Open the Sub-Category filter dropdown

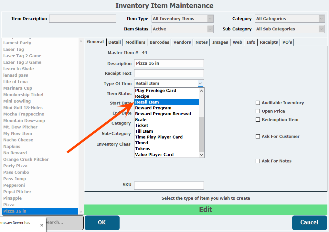pos(321,29)
